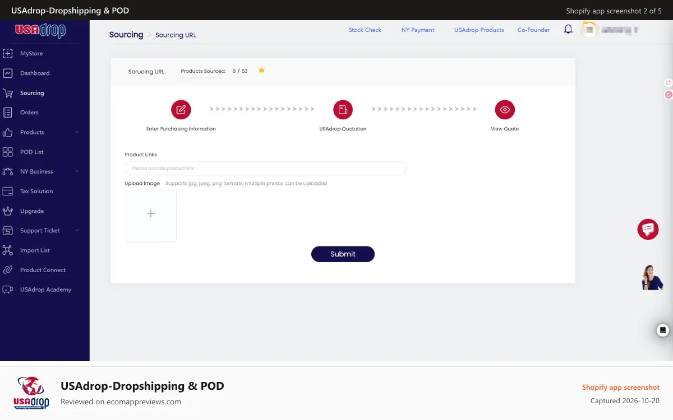The image size is (673, 420).
Task: Click the upload image plus box
Action: click(151, 216)
